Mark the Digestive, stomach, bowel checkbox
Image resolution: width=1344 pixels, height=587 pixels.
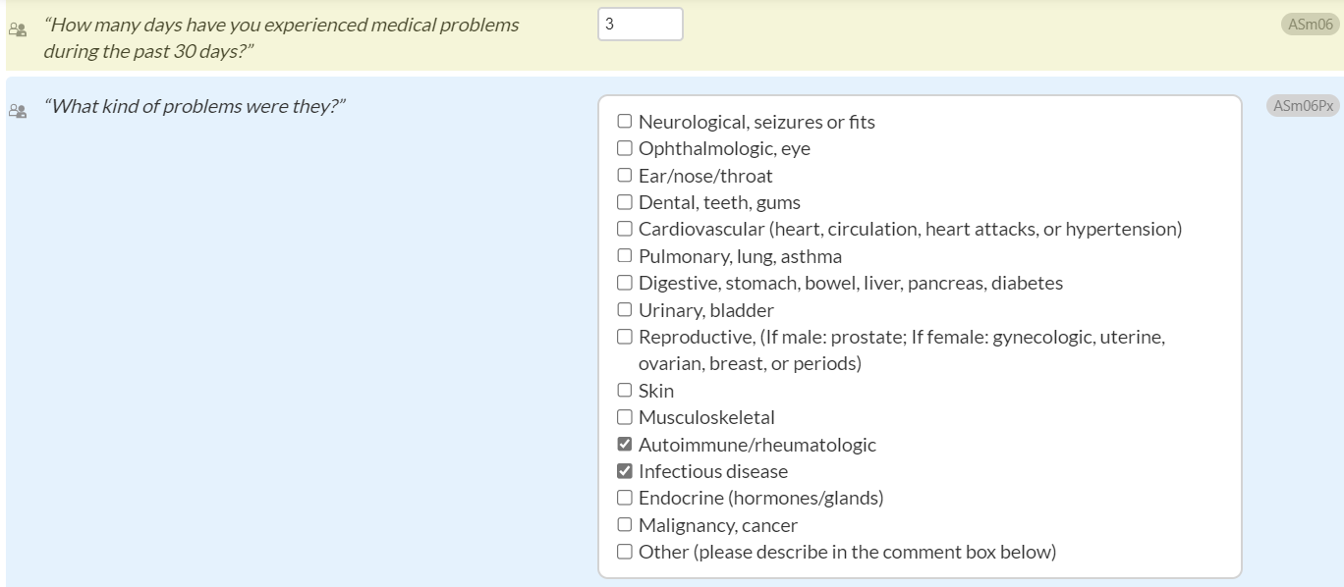625,283
